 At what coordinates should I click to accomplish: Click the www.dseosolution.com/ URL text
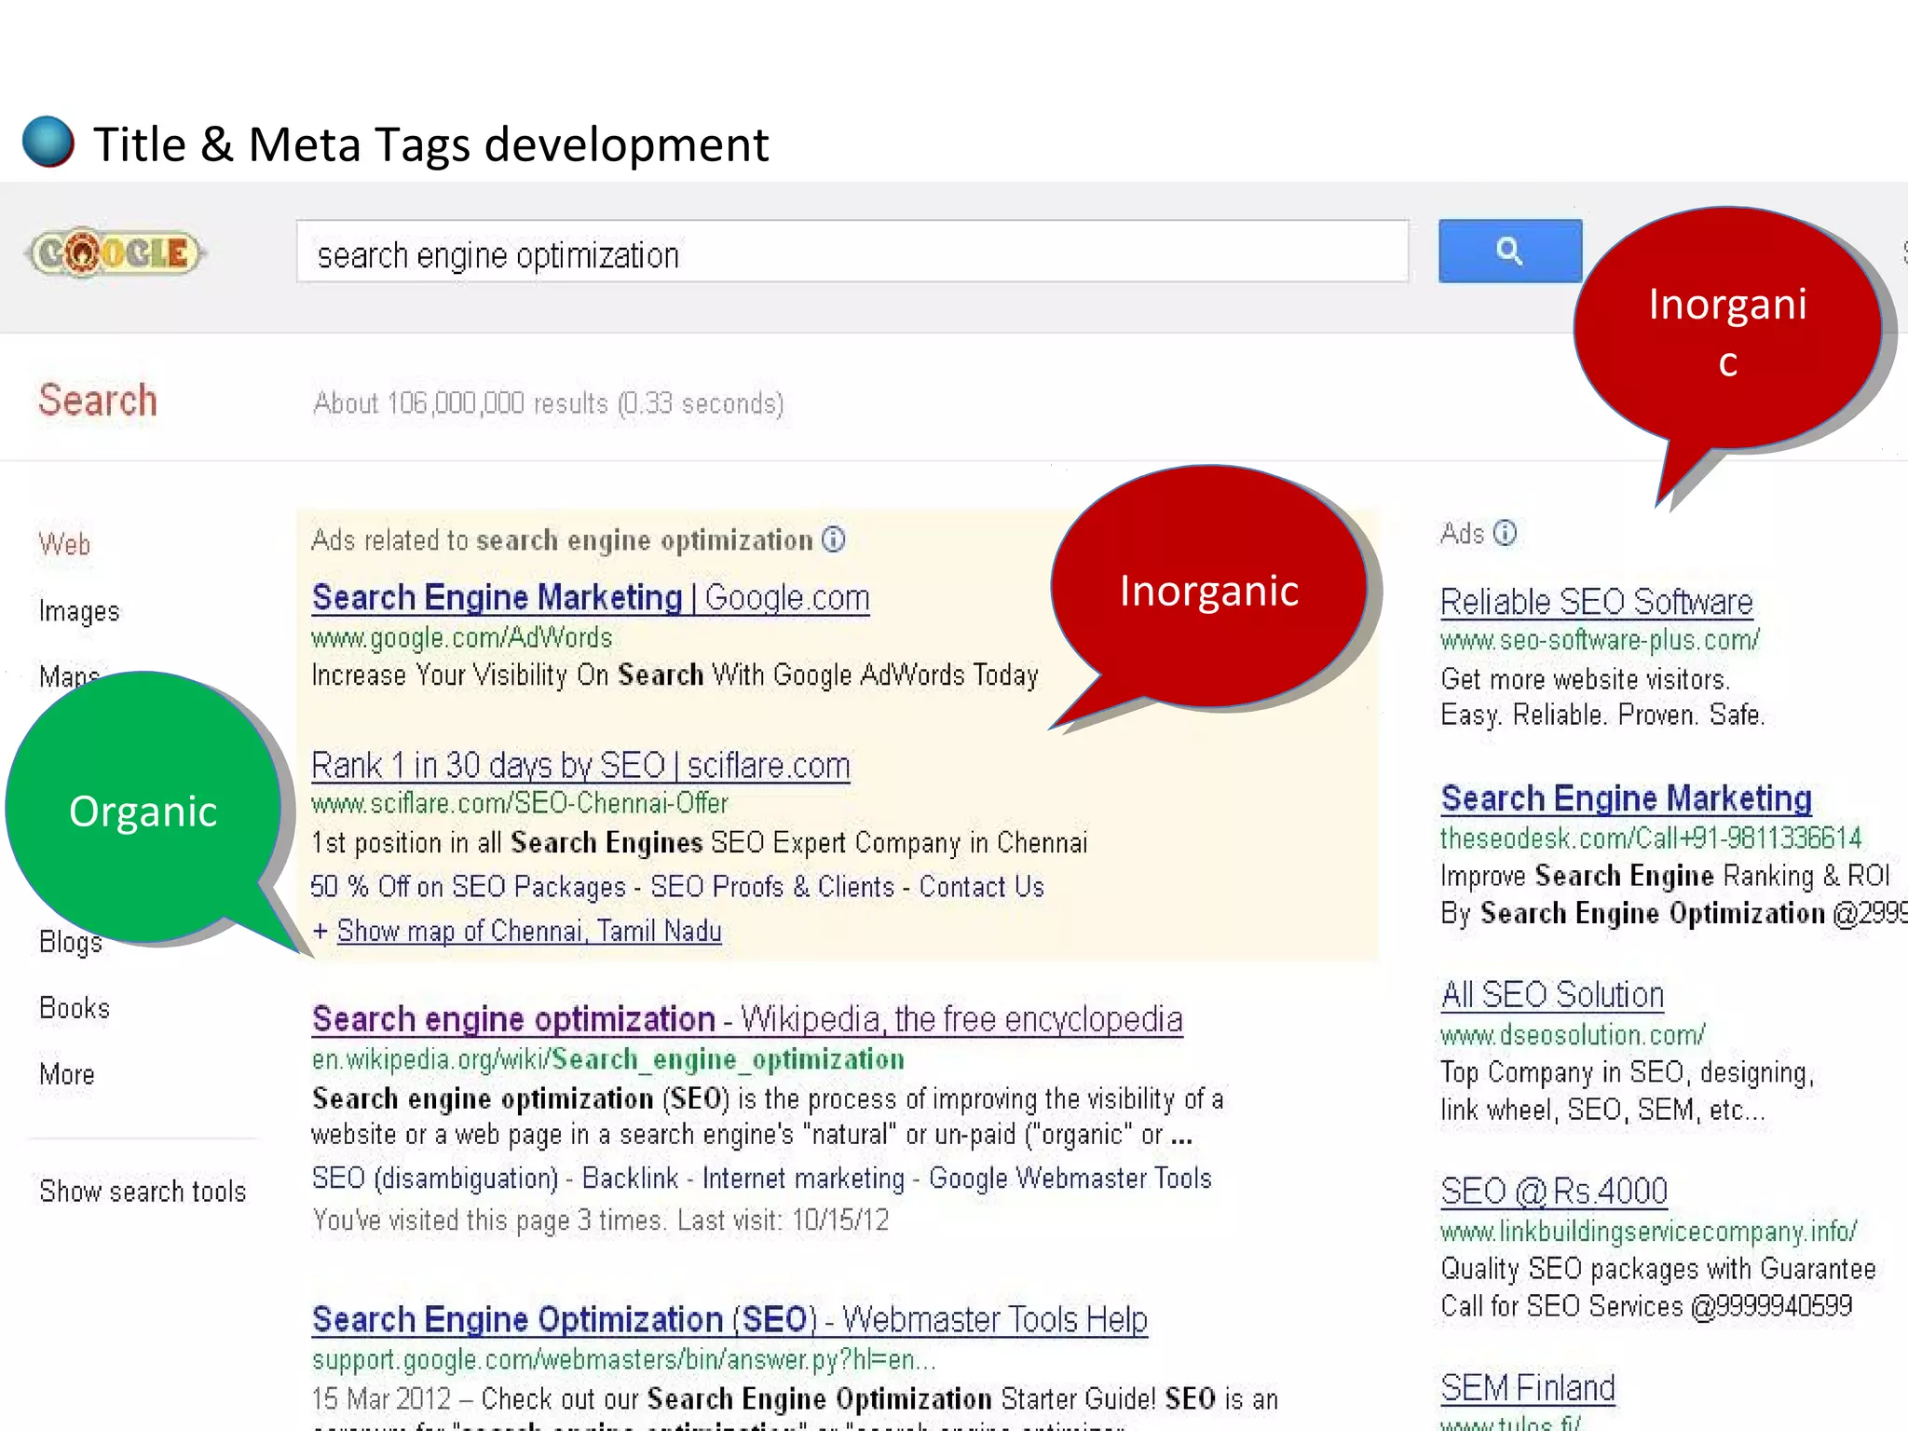(1574, 1034)
